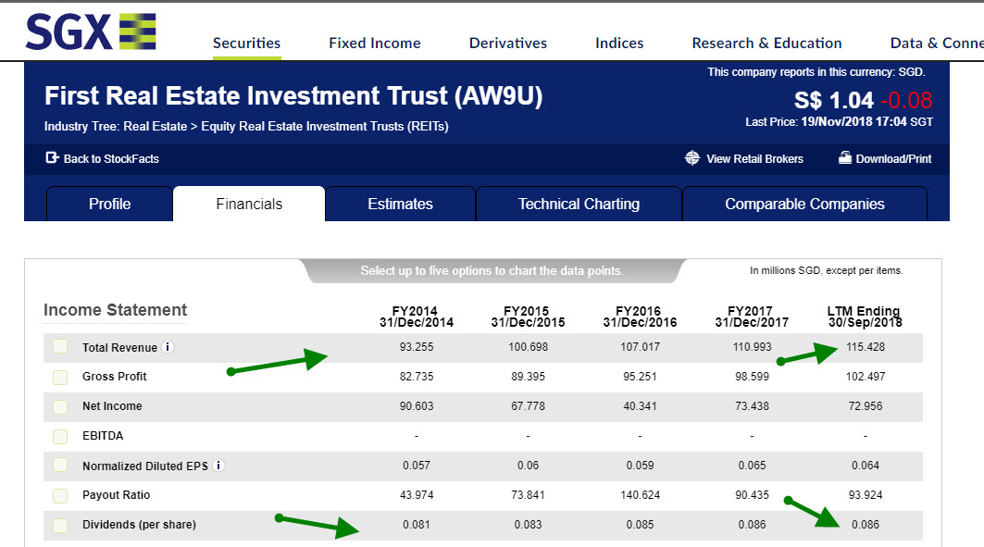Click the SGX logo
The width and height of the screenshot is (984, 547).
click(91, 31)
